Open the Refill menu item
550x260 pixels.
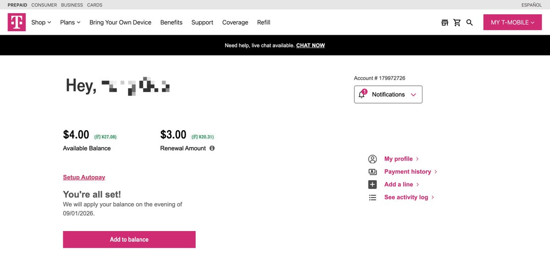pyautogui.click(x=264, y=22)
